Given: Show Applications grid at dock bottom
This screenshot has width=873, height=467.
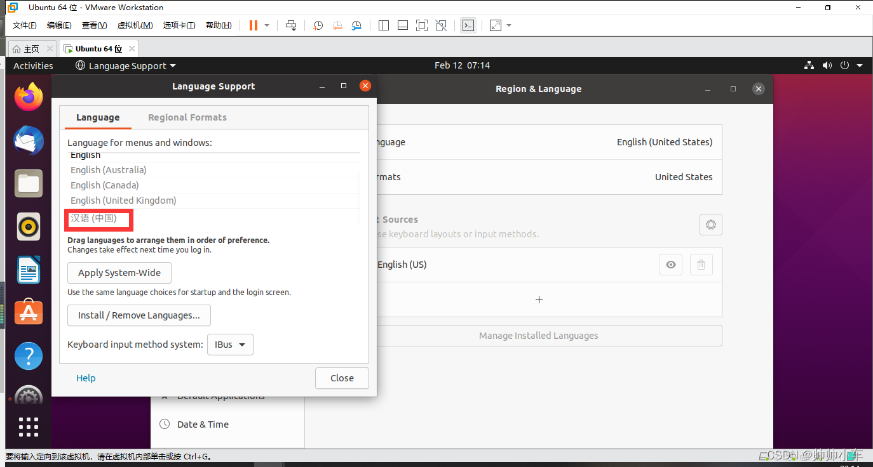Looking at the screenshot, I should coord(29,427).
